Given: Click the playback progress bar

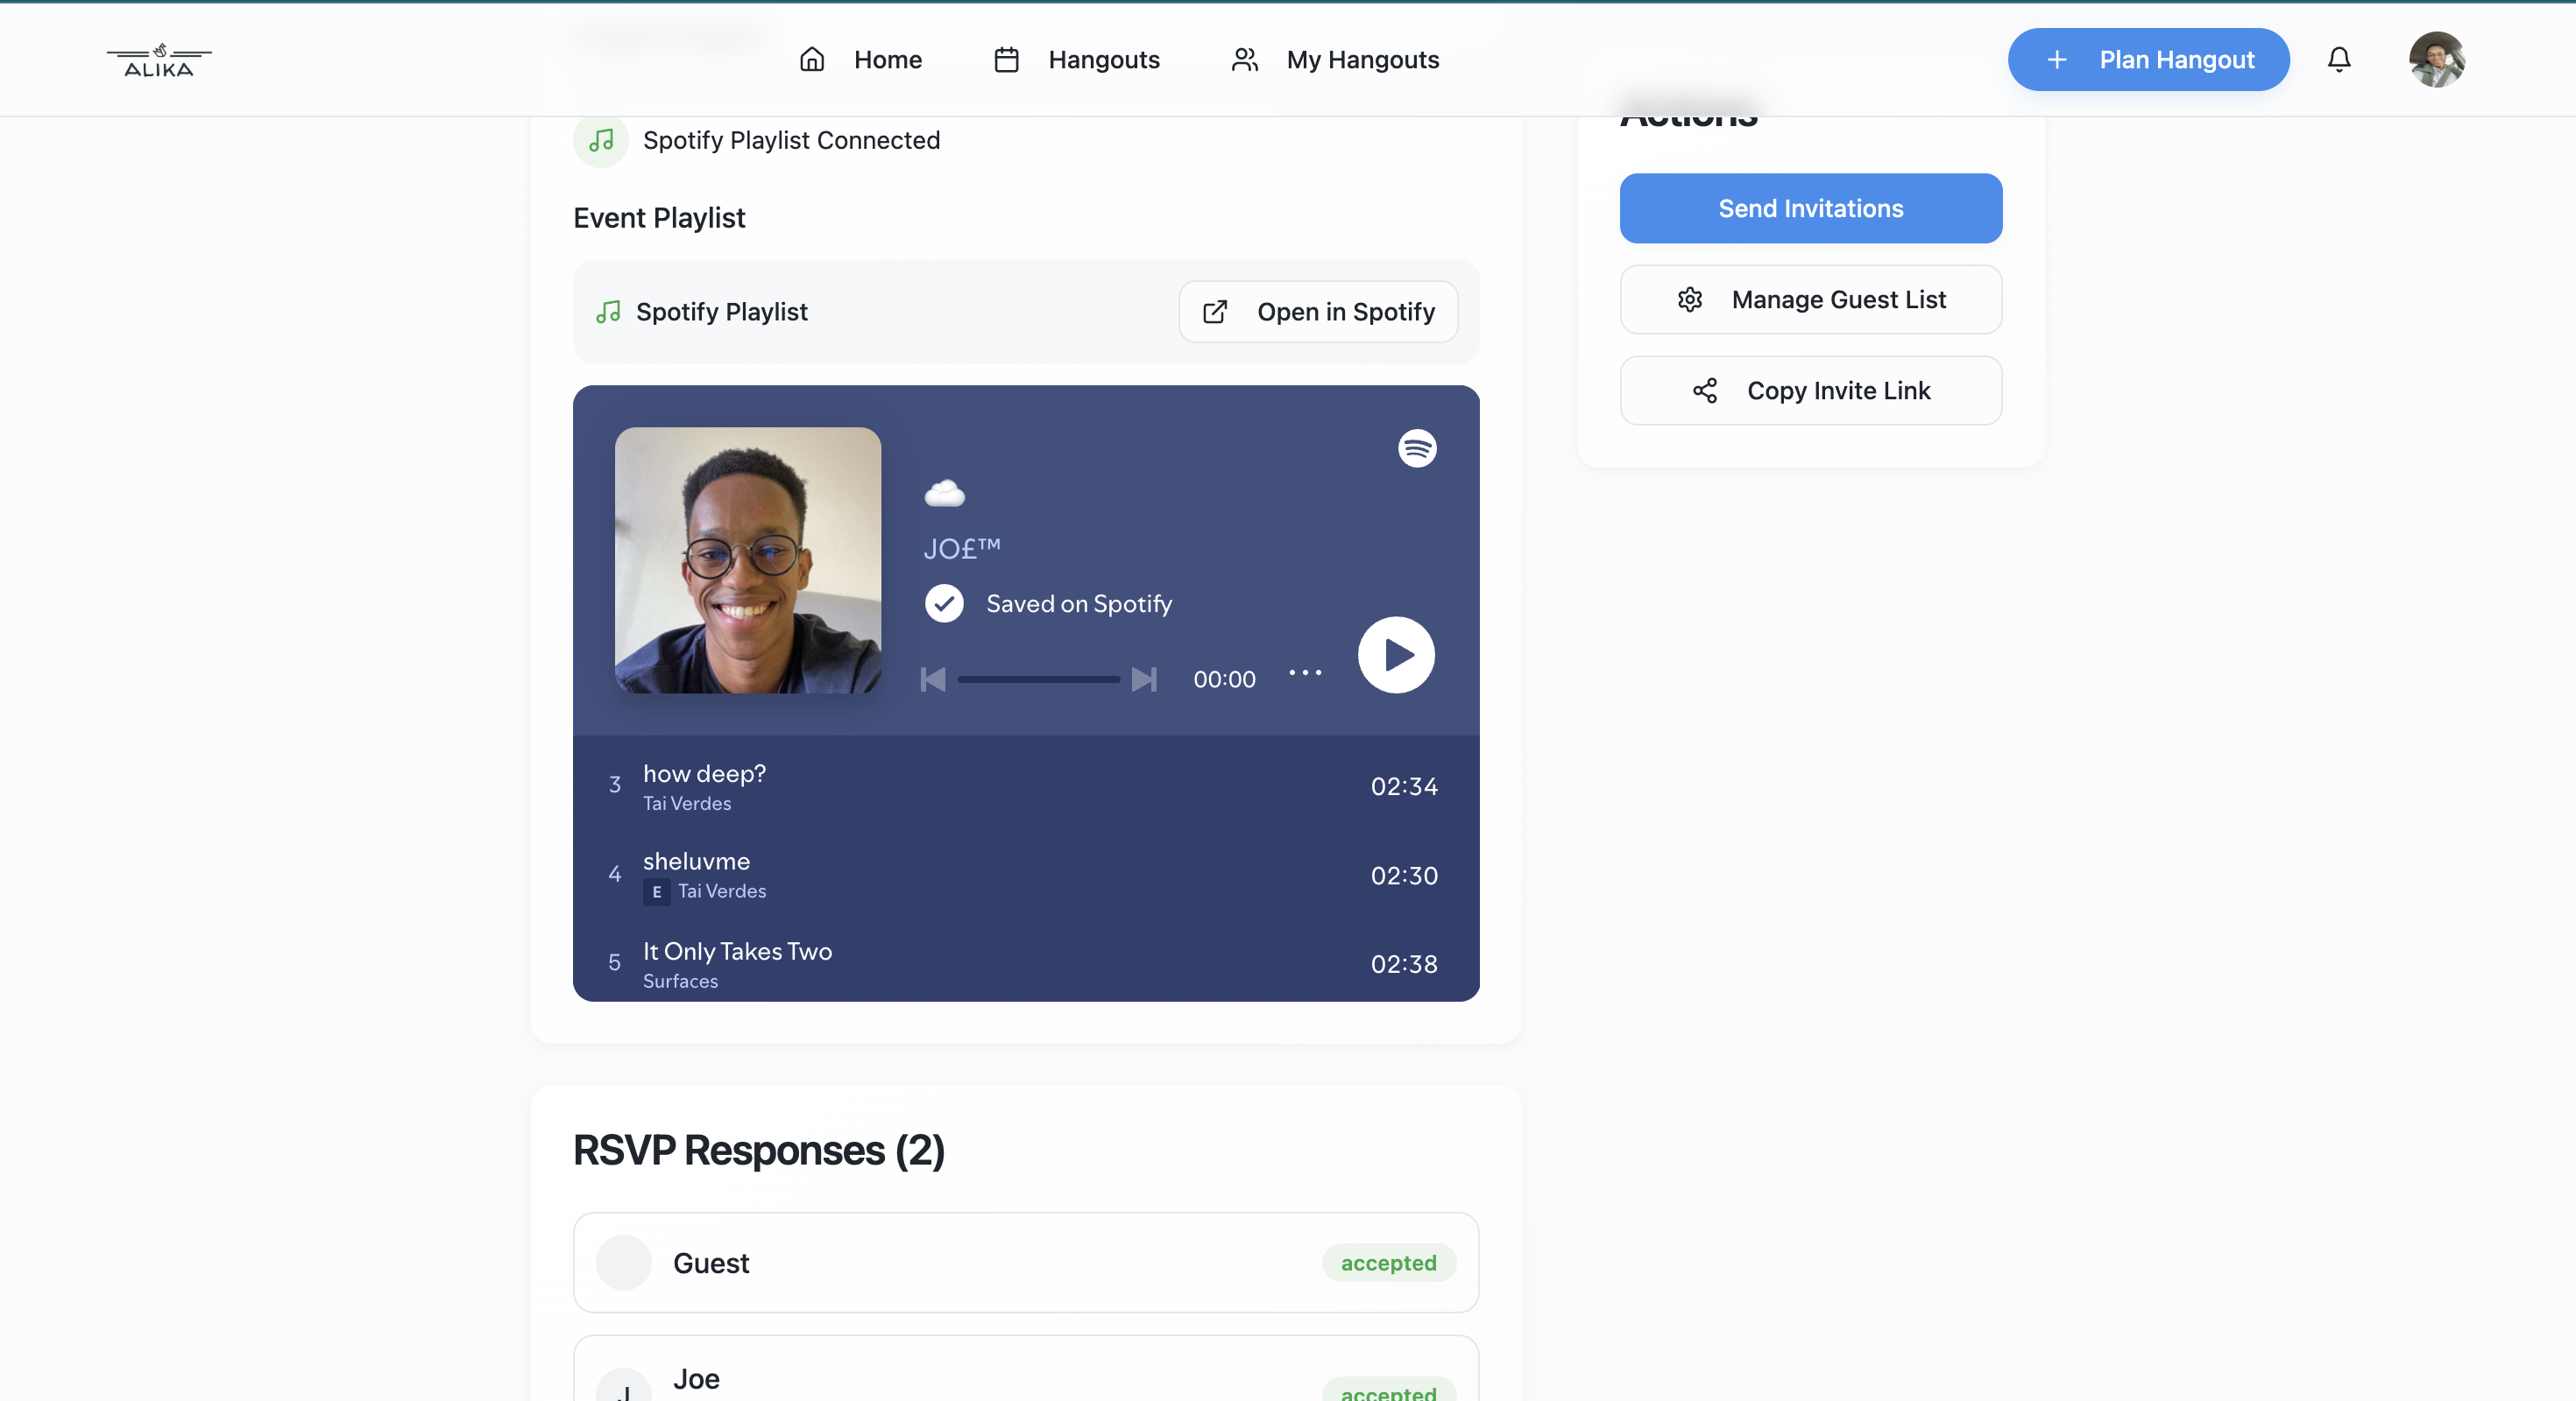Looking at the screenshot, I should tap(1038, 679).
